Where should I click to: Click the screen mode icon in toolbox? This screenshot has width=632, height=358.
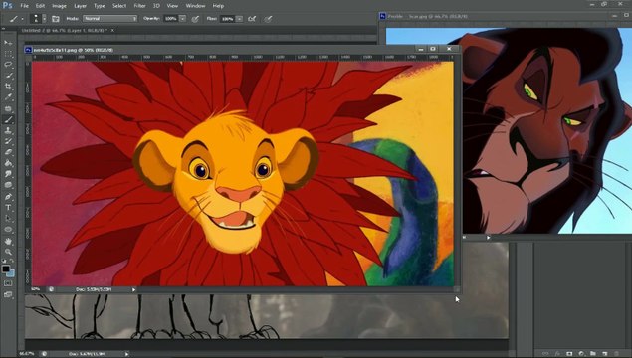(x=8, y=294)
